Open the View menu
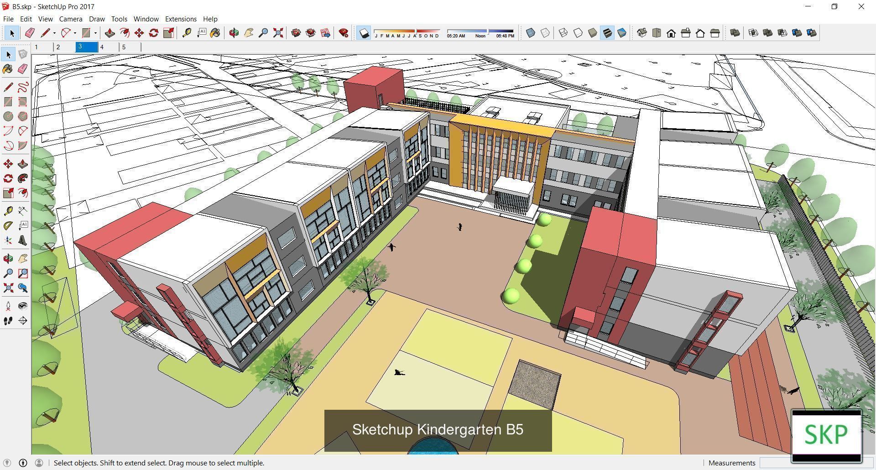Screen dimensions: 876x470 point(45,19)
